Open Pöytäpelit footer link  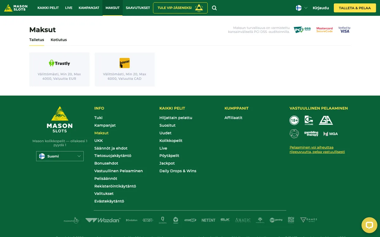point(169,156)
